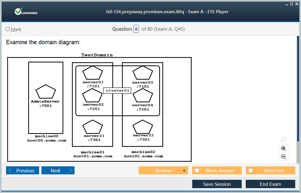Click the AdminServer pentagon icon
The image size is (301, 193).
tap(46, 91)
